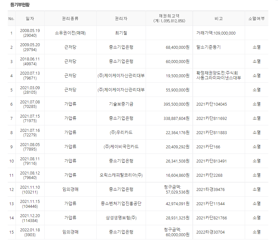Click amount 68,400,000원
Viewport: 278px width, 242px height.
pyautogui.click(x=178, y=47)
